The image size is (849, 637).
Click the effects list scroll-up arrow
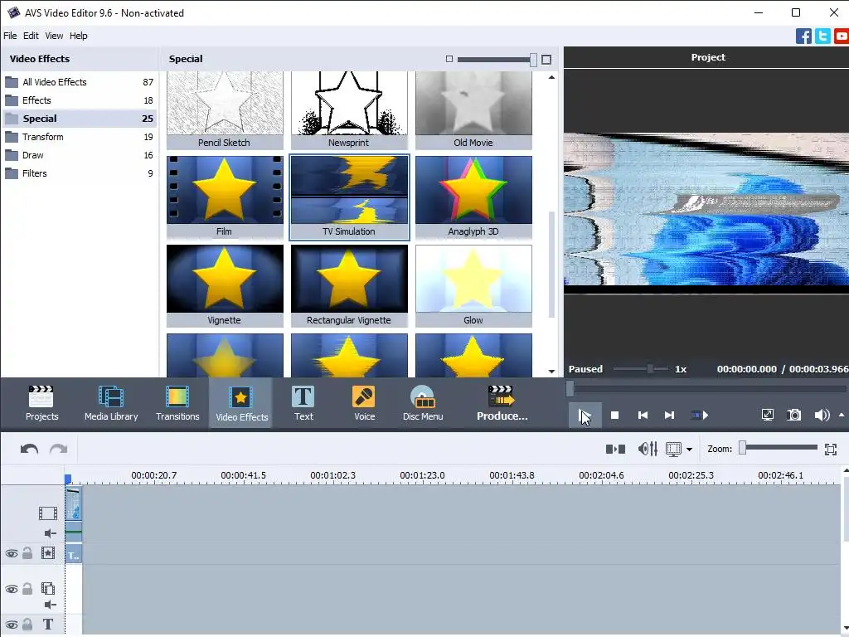(x=551, y=77)
